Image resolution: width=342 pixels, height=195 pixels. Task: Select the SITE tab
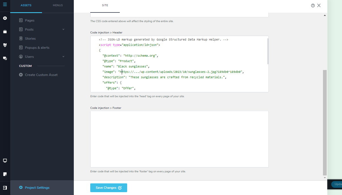click(105, 5)
